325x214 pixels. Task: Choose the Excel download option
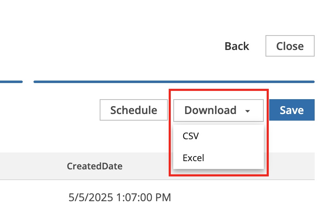tap(194, 158)
